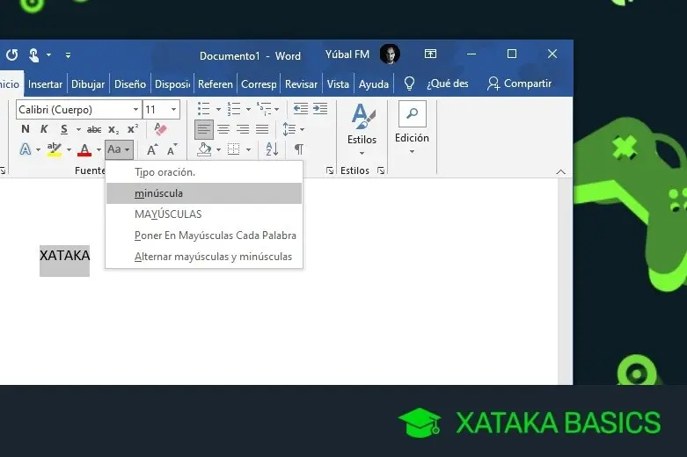Image resolution: width=687 pixels, height=457 pixels.
Task: Click Increase Font Size icon
Action: tap(152, 149)
